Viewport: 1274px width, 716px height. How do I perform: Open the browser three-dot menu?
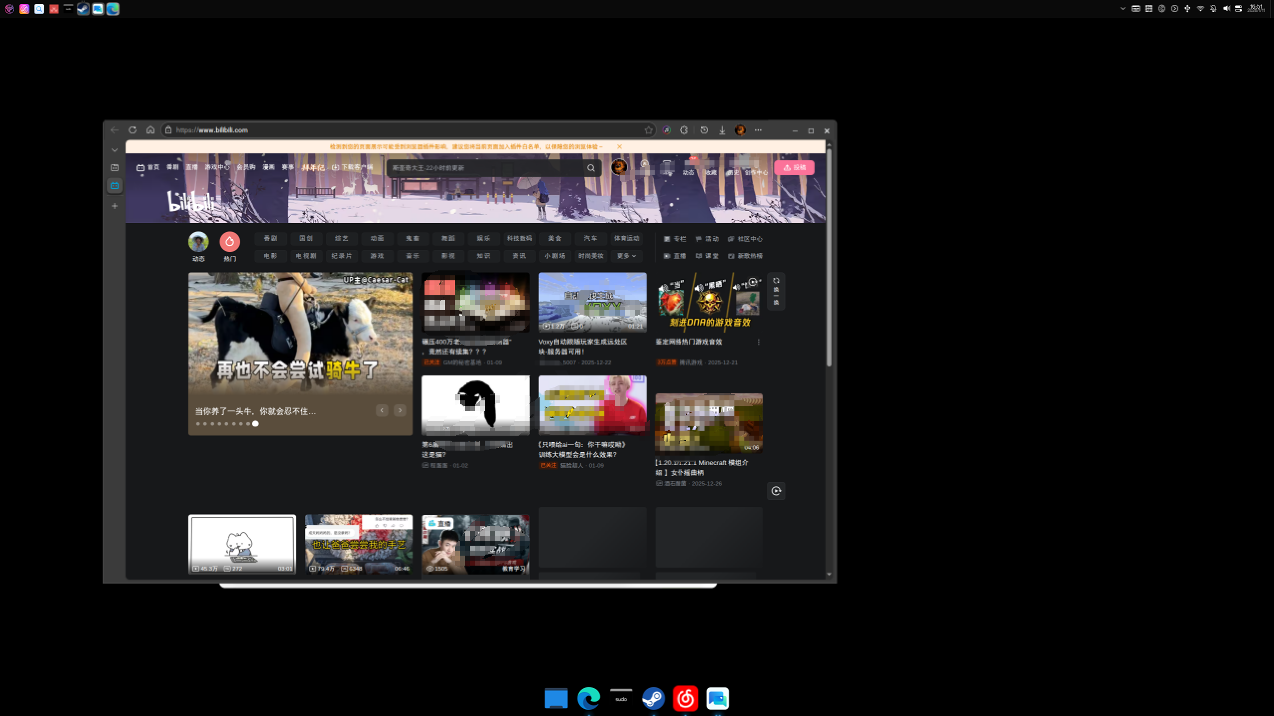tap(758, 130)
